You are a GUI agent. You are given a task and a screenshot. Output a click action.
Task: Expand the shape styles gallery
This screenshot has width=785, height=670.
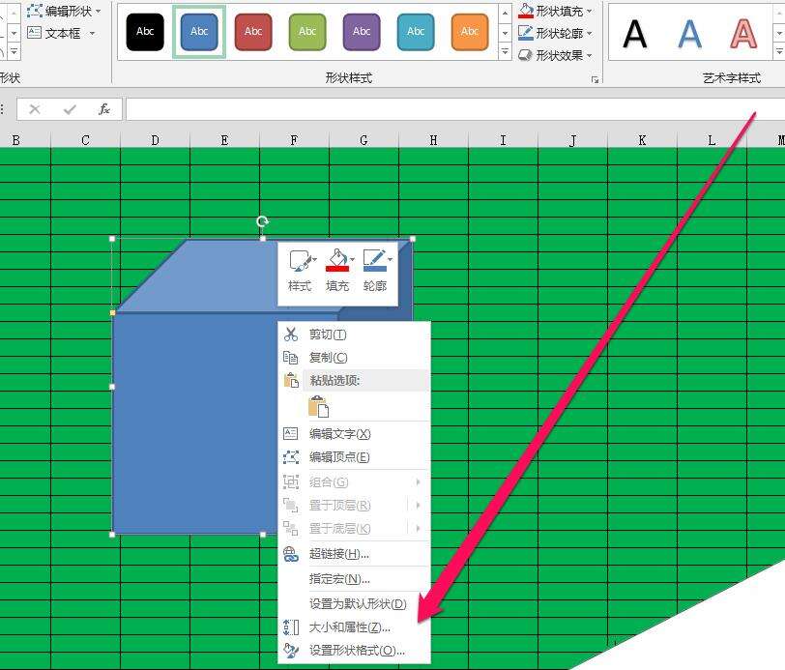click(505, 51)
